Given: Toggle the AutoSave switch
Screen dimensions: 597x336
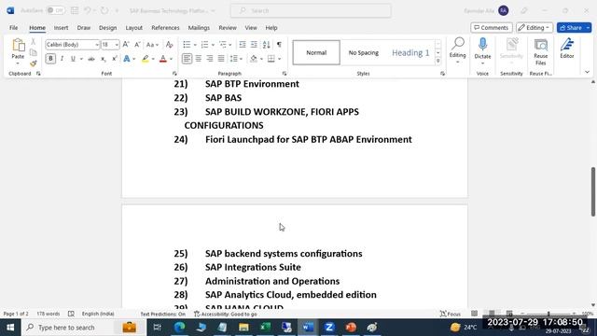Looking at the screenshot, I should click(x=56, y=10).
